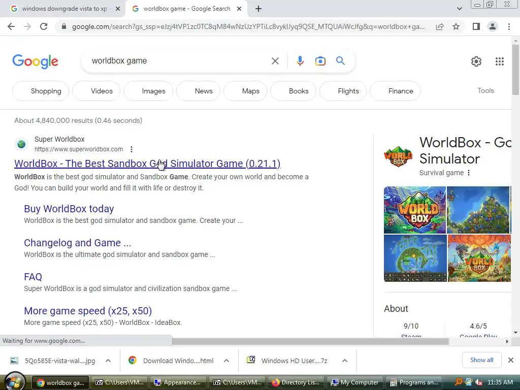
Task: Open the Chrome side panel
Action: [x=476, y=26]
